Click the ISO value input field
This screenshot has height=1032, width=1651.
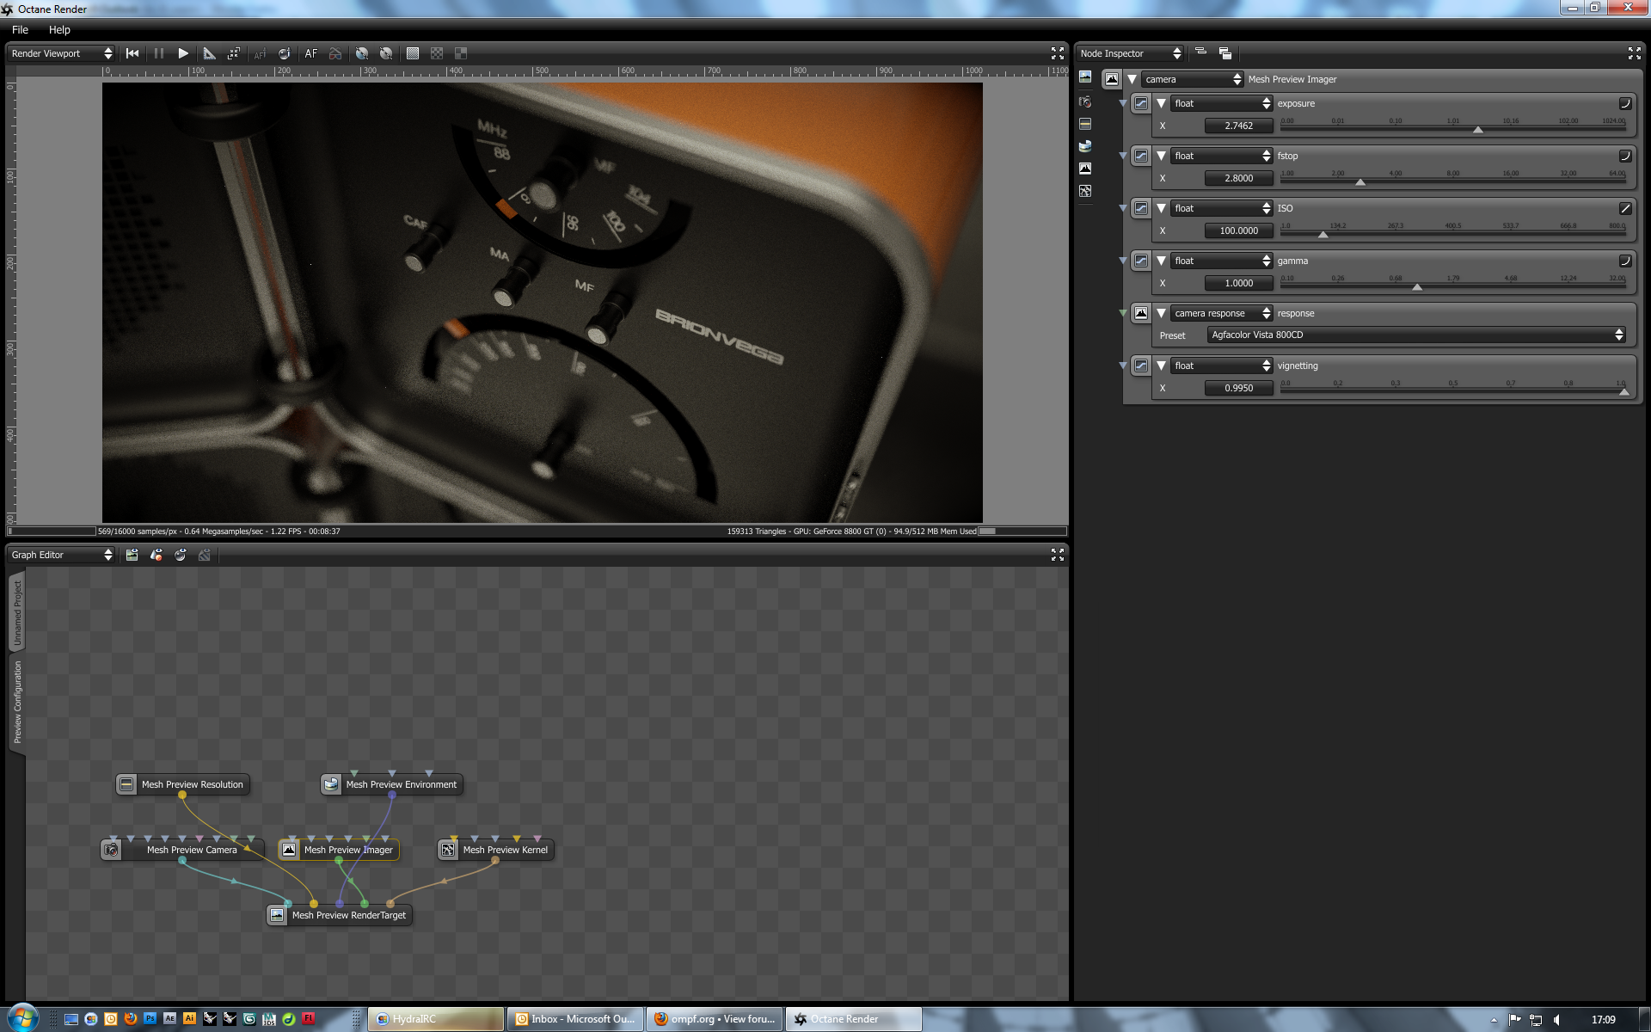coord(1239,230)
